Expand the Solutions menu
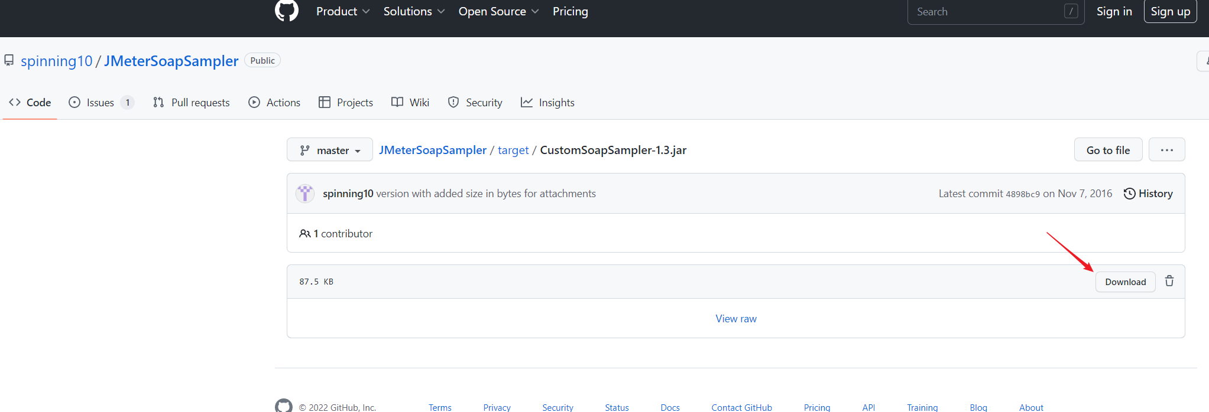 click(x=414, y=12)
